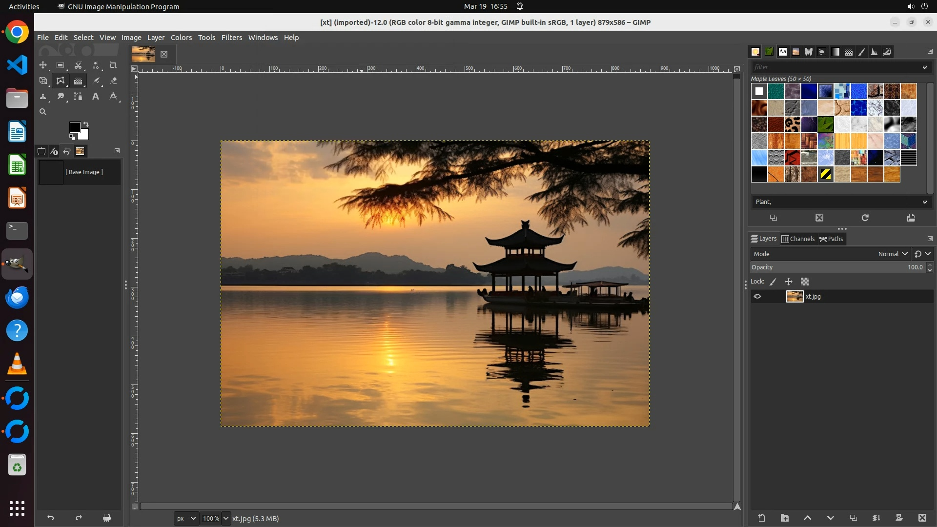937x527 pixels.
Task: Click the patterns filter input field
Action: tap(835, 67)
